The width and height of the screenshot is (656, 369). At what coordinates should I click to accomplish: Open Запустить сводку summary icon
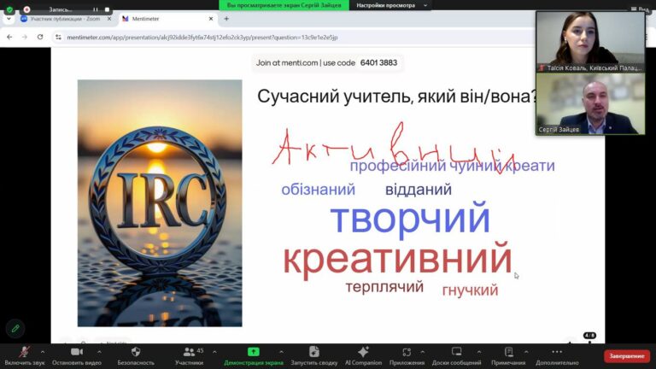click(313, 352)
